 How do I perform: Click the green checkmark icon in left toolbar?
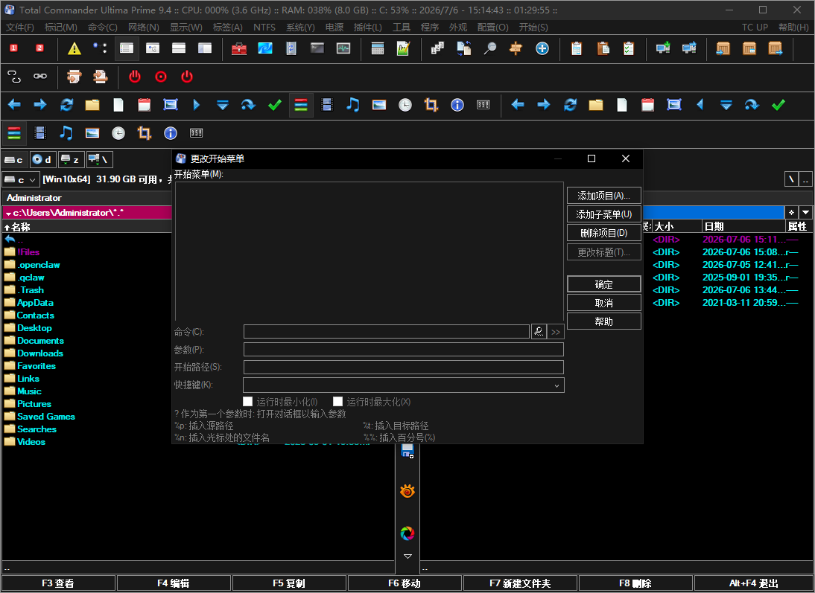pos(274,105)
